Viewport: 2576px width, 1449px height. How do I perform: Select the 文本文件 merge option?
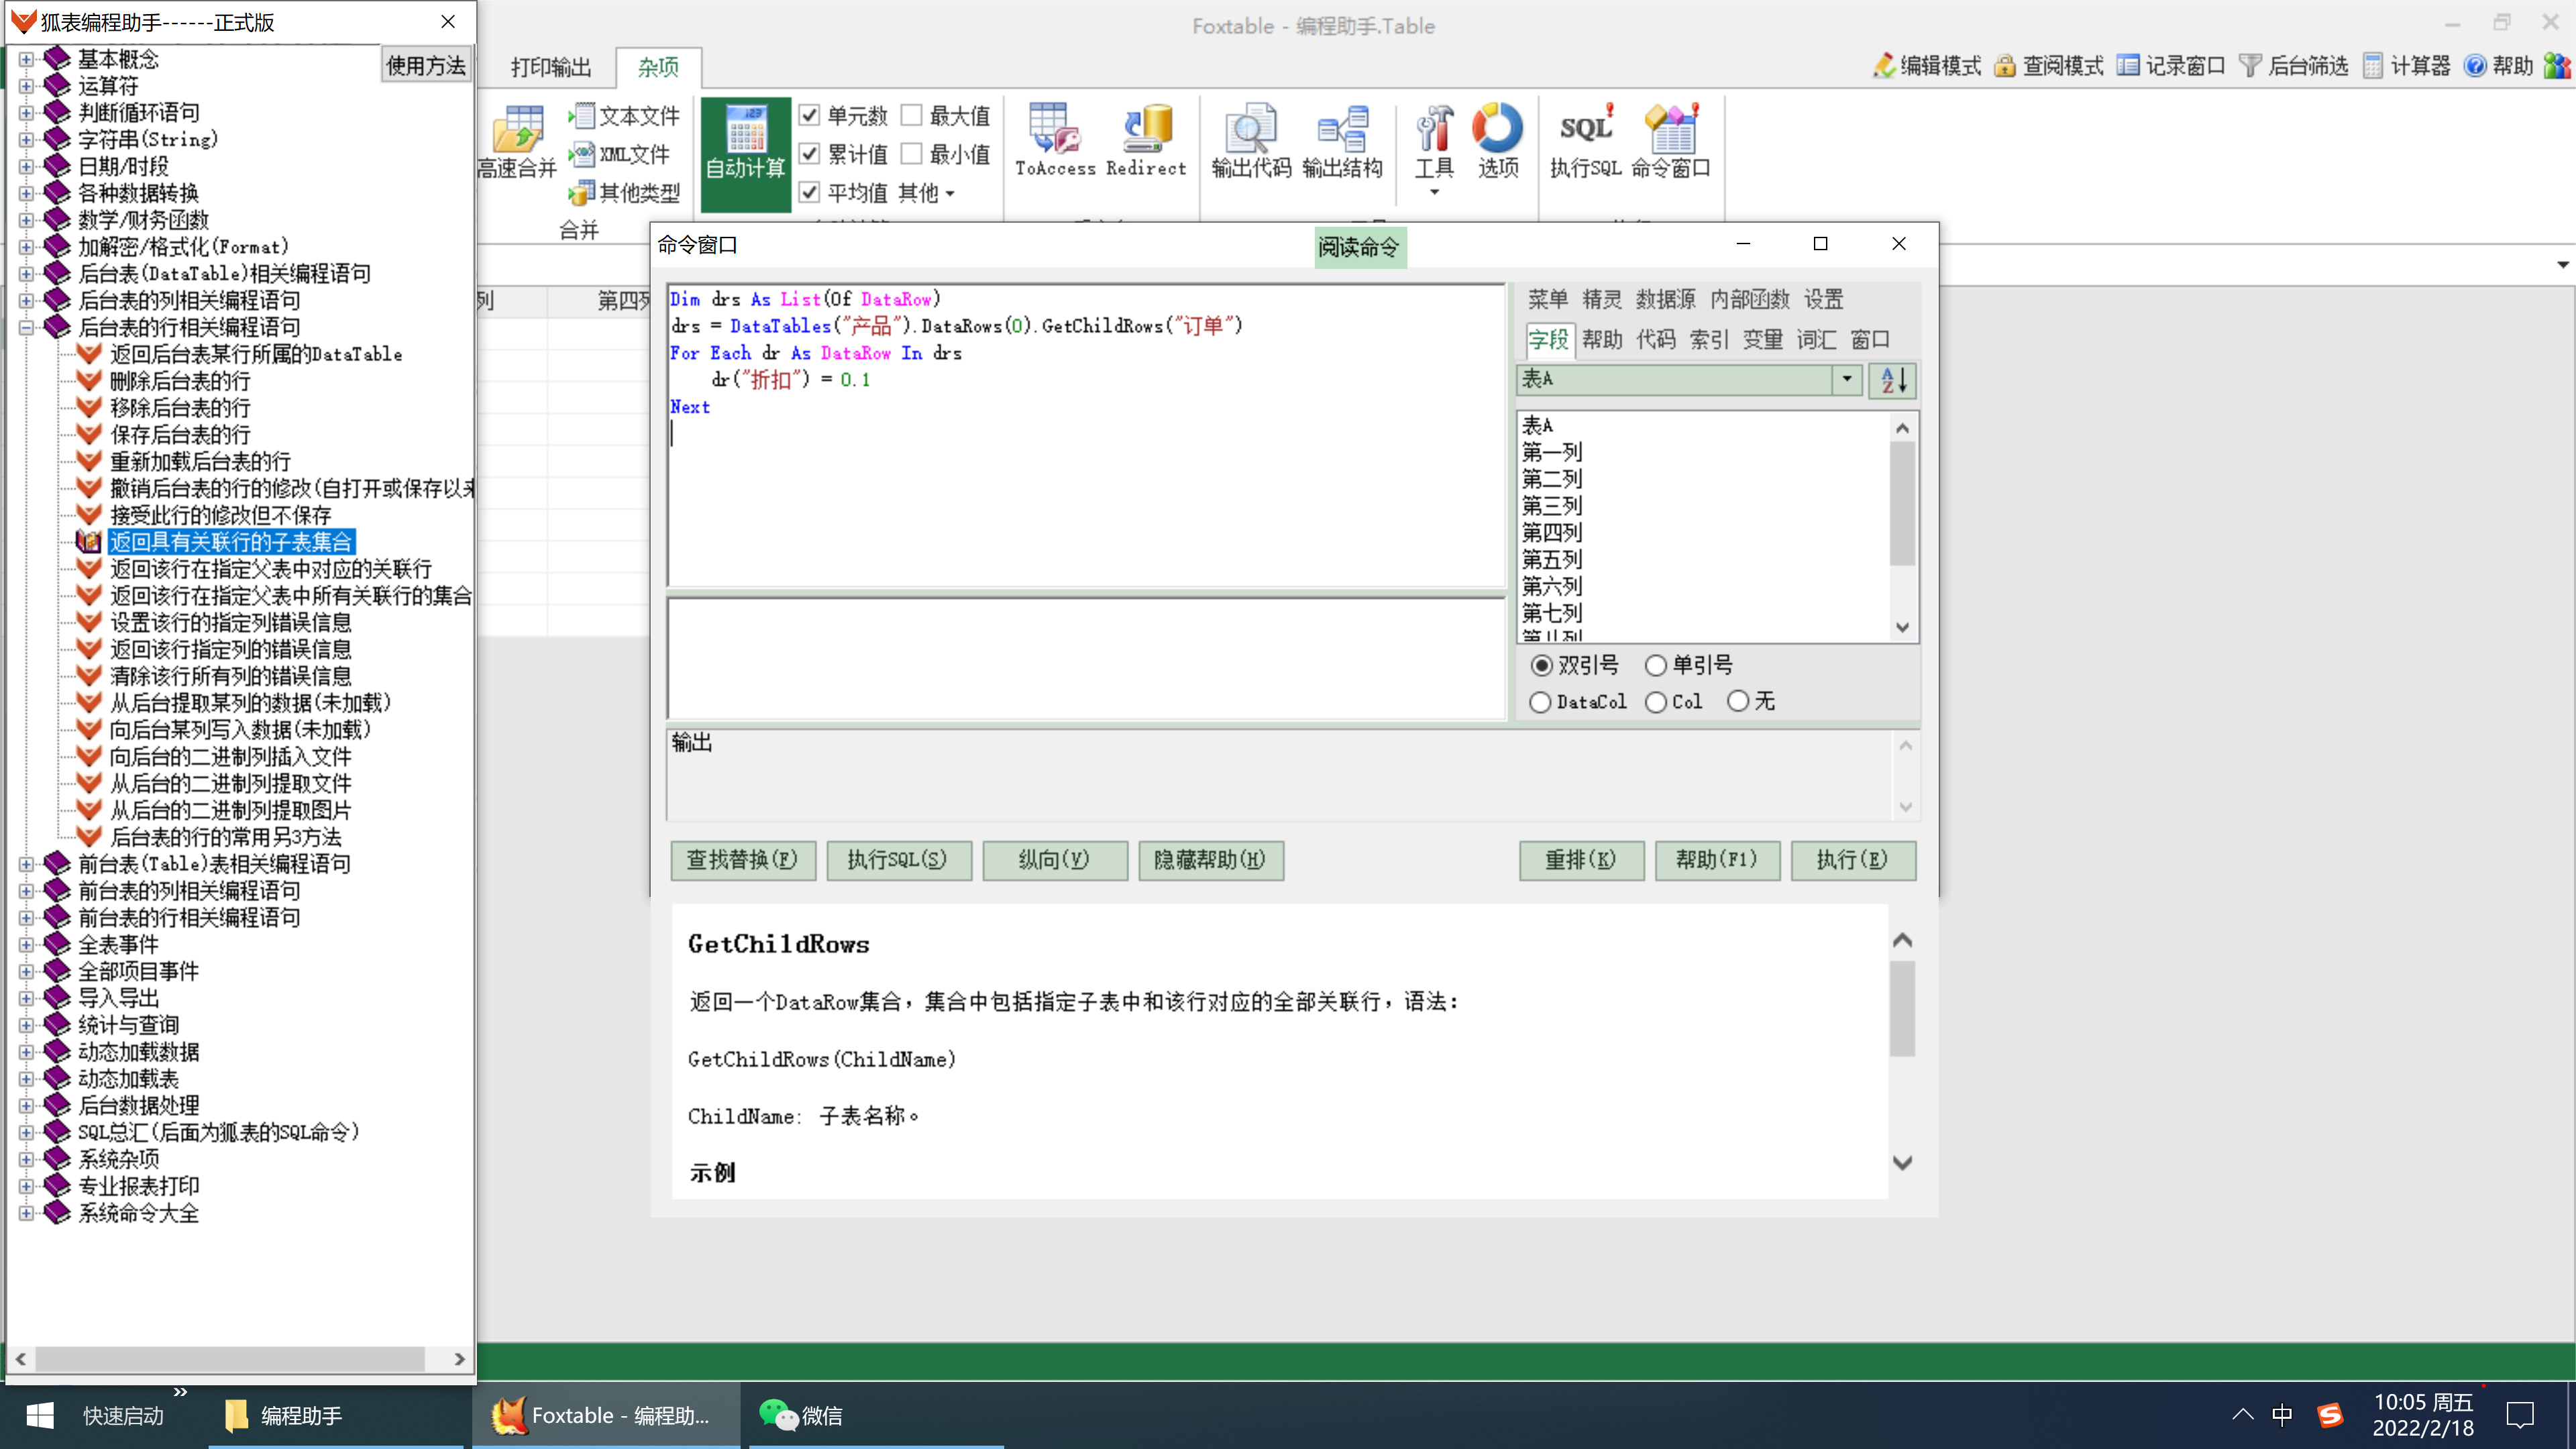[x=625, y=116]
